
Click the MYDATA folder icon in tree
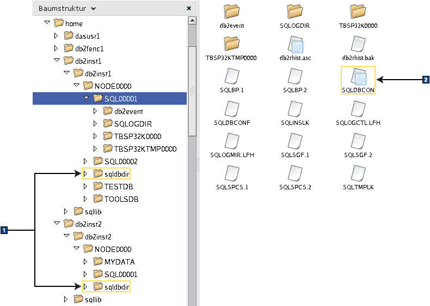point(98,261)
